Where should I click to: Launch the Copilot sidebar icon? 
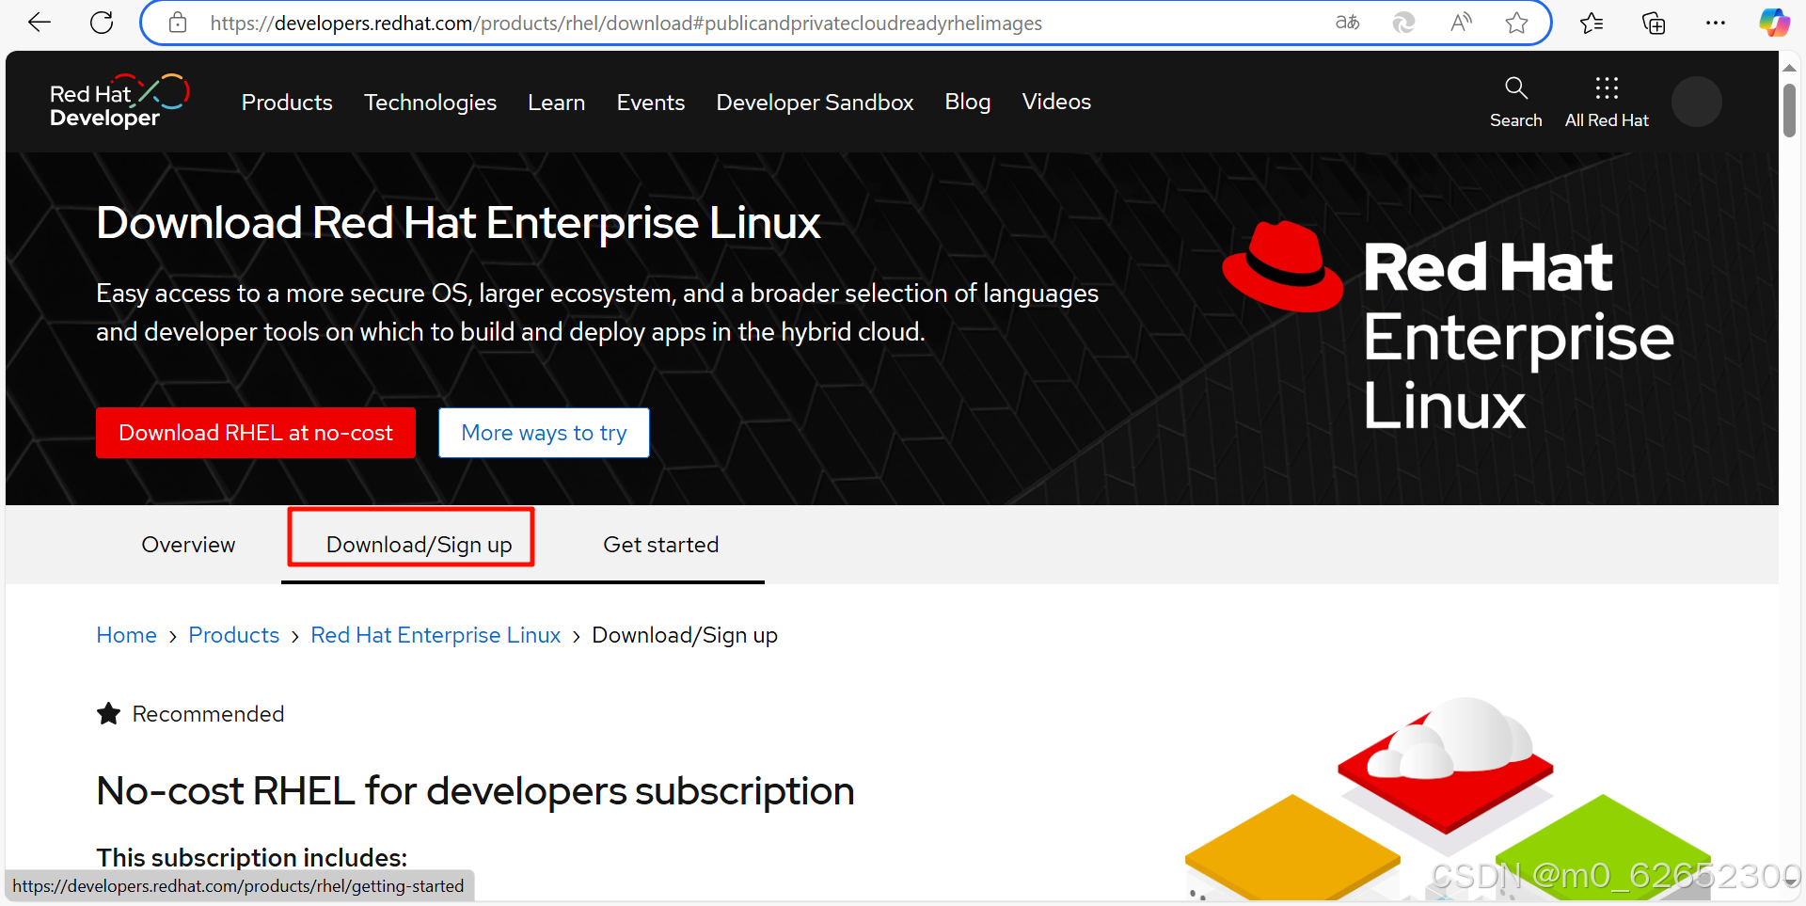(1775, 23)
